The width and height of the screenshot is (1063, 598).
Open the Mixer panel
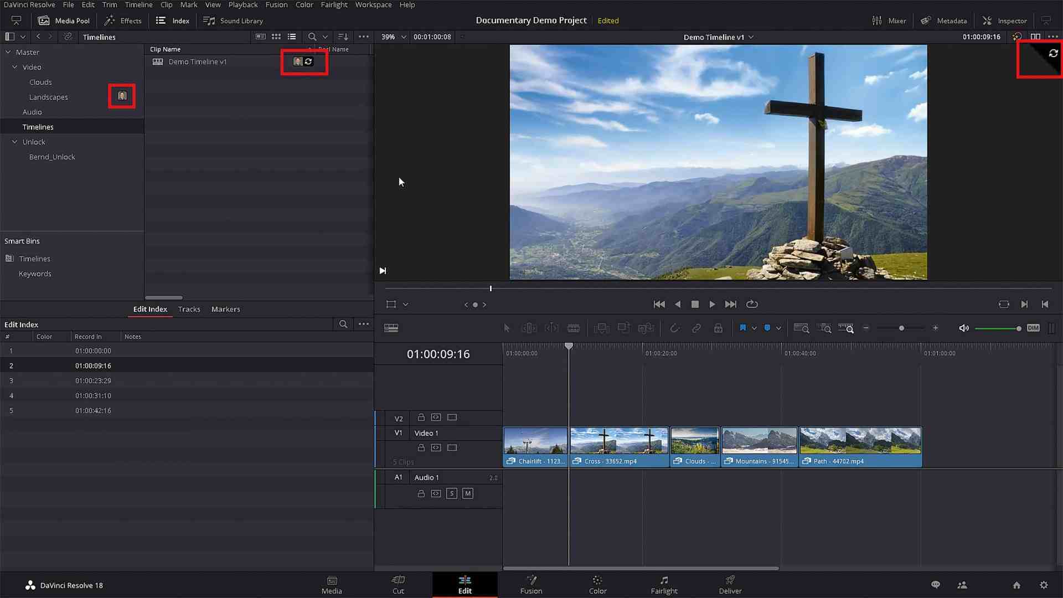(x=889, y=20)
